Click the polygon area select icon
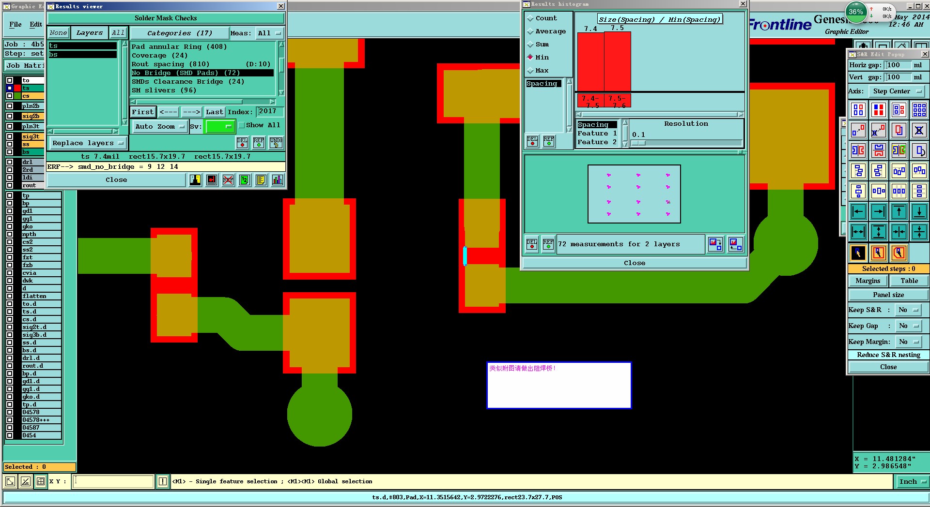930x507 pixels. pyautogui.click(x=899, y=253)
